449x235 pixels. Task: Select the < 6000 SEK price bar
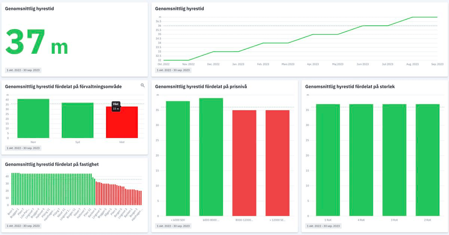click(178, 159)
